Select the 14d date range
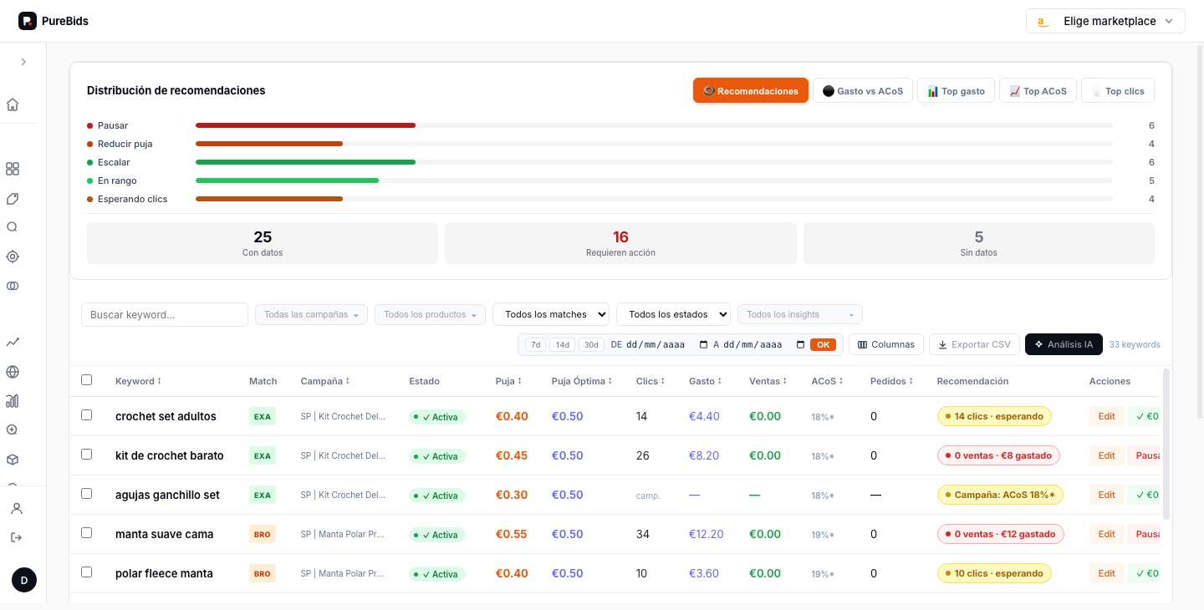1204x610 pixels. point(563,344)
